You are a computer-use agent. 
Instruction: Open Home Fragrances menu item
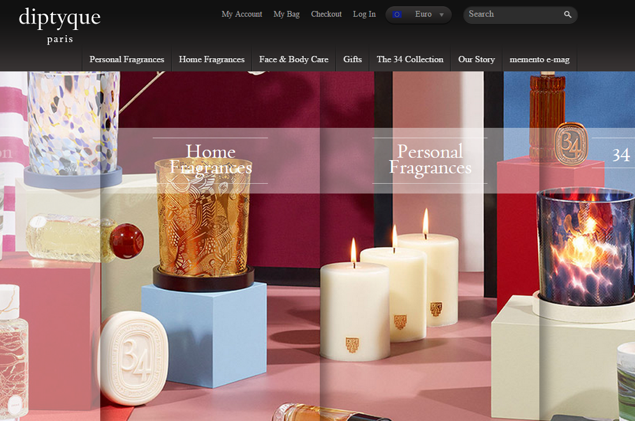click(212, 59)
